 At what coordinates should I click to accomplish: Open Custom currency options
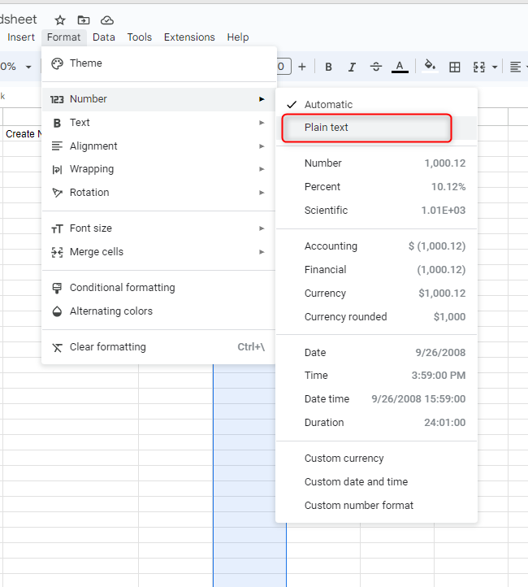click(377, 459)
